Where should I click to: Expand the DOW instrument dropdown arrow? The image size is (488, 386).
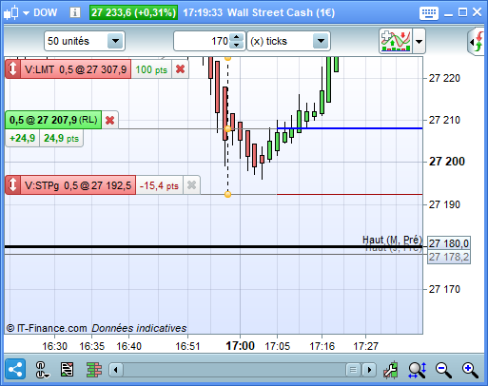(x=26, y=13)
